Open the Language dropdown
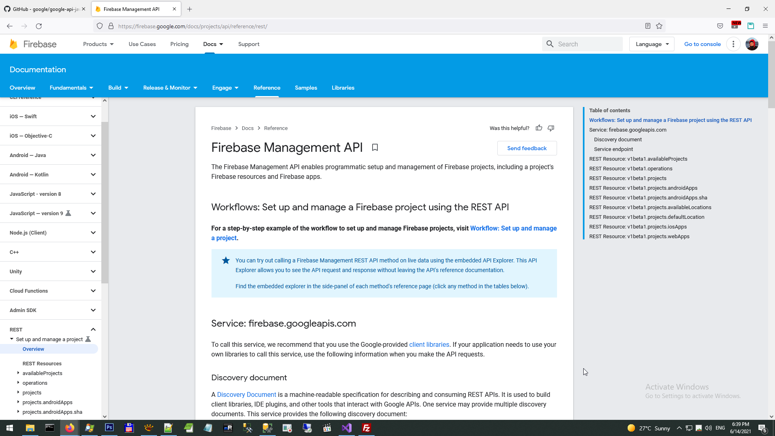This screenshot has width=775, height=436. [652, 44]
